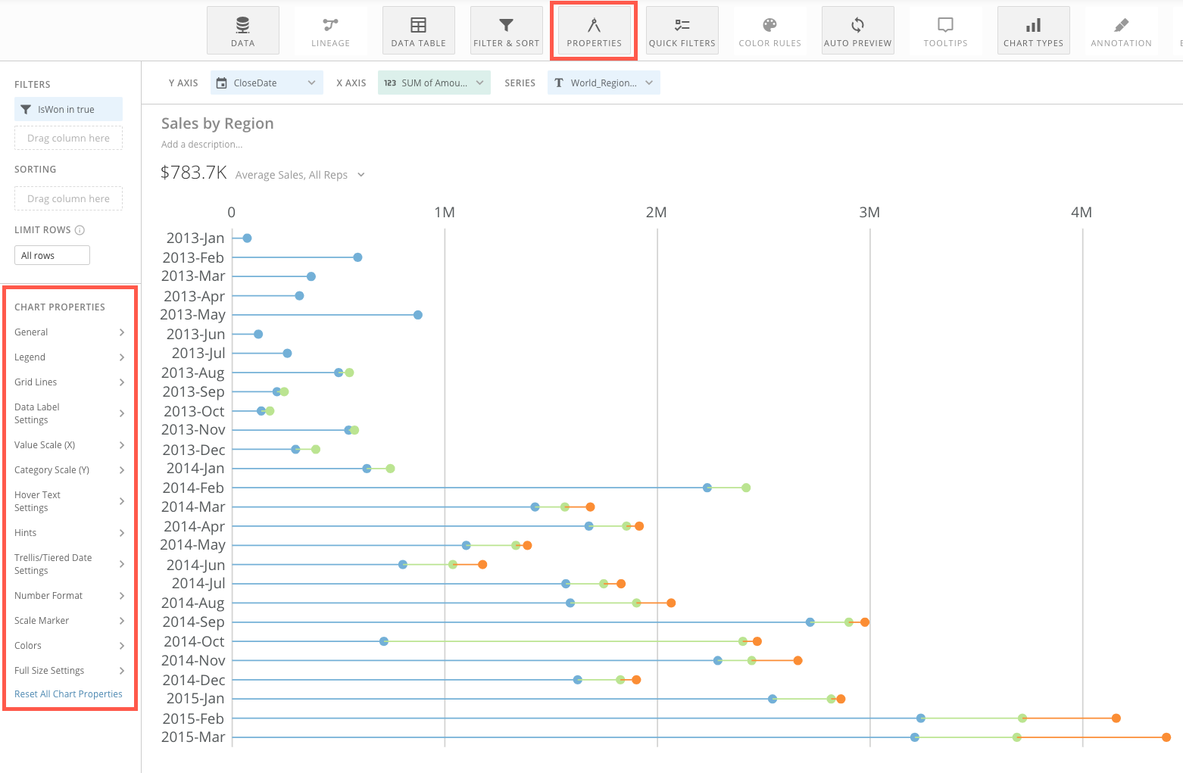The width and height of the screenshot is (1183, 773).
Task: Click the All rows limit field
Action: [x=52, y=256]
